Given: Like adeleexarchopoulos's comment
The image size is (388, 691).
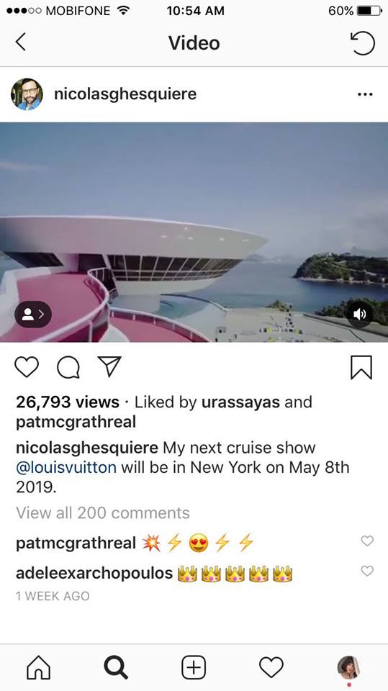Looking at the screenshot, I should click(367, 571).
